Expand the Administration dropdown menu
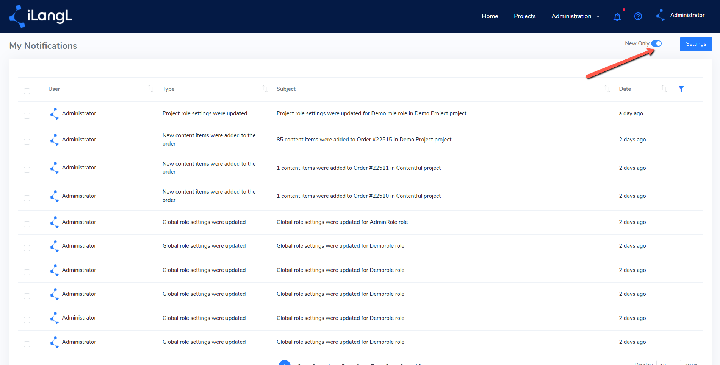The height and width of the screenshot is (365, 720). [x=575, y=16]
